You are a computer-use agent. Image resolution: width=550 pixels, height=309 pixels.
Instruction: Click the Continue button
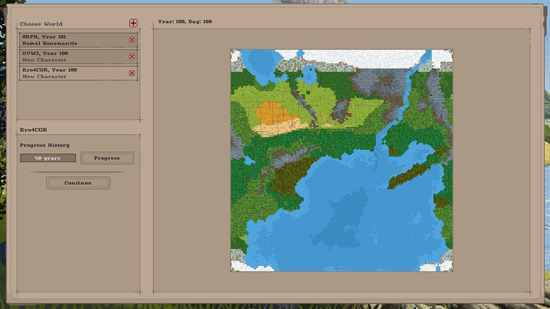(x=78, y=183)
